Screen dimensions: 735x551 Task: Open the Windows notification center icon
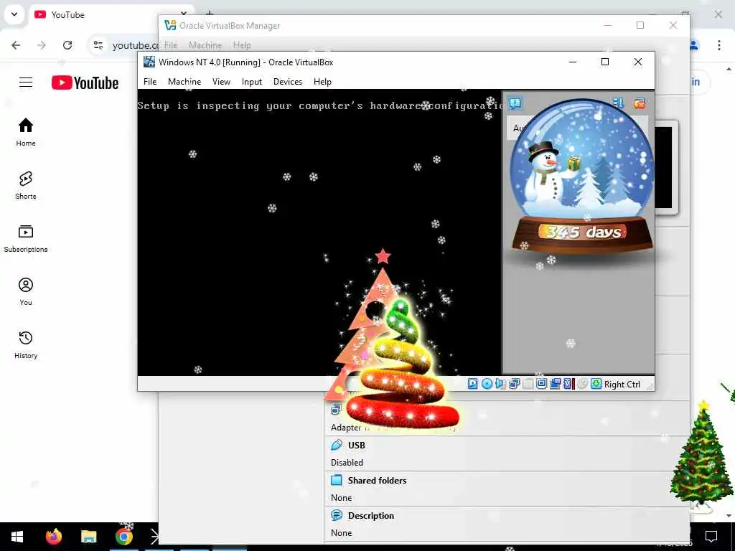coord(711,537)
